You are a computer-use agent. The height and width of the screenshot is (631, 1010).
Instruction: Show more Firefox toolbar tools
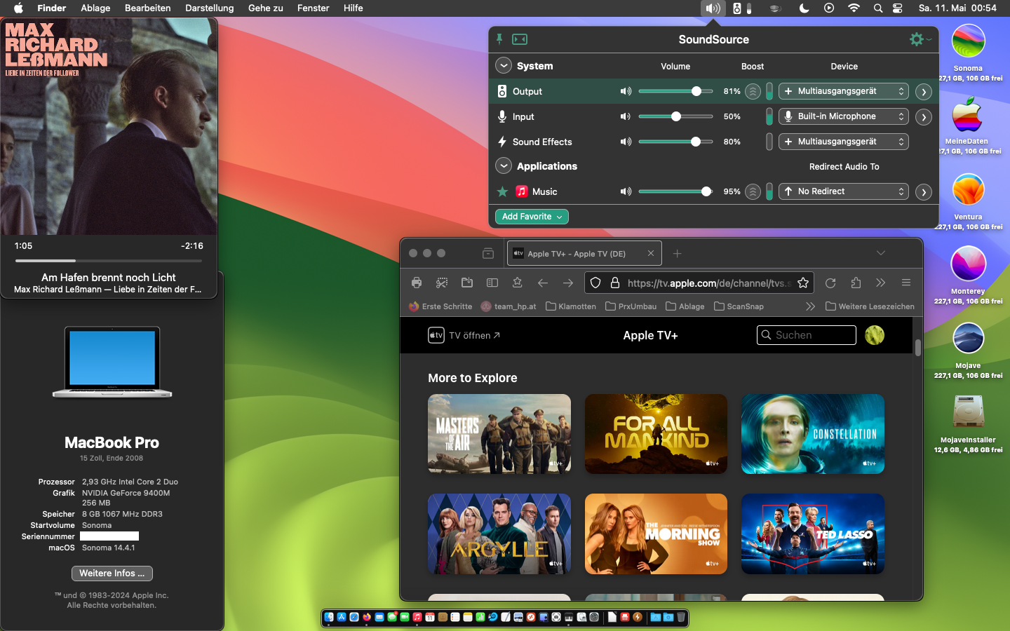click(x=881, y=283)
